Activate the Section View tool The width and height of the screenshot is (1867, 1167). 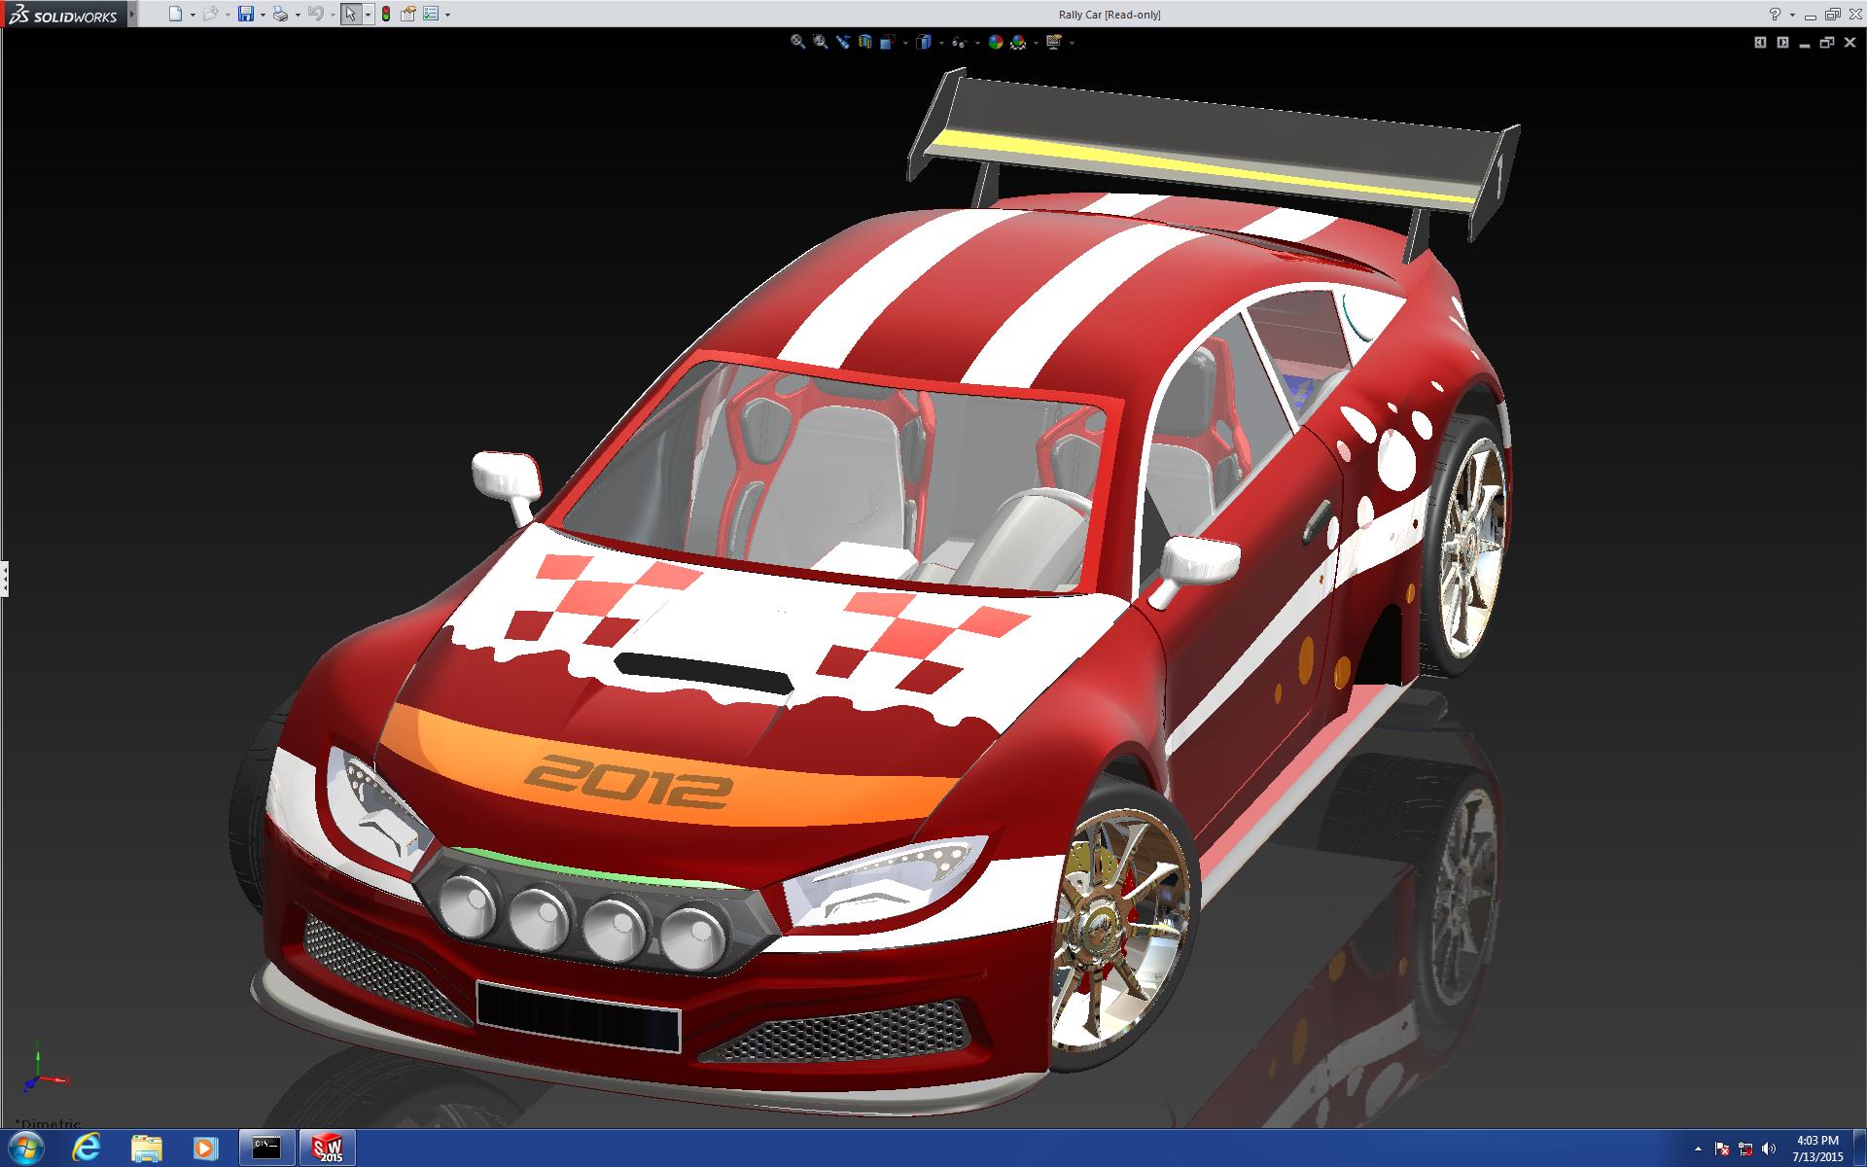pos(864,42)
